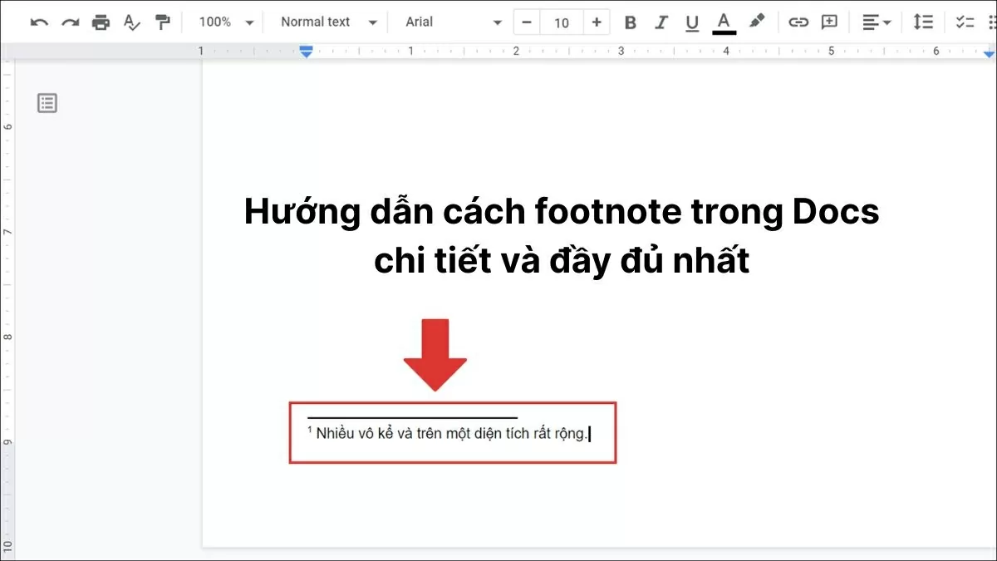Viewport: 997px width, 561px height.
Task: Run the spelling and grammar check
Action: [131, 22]
